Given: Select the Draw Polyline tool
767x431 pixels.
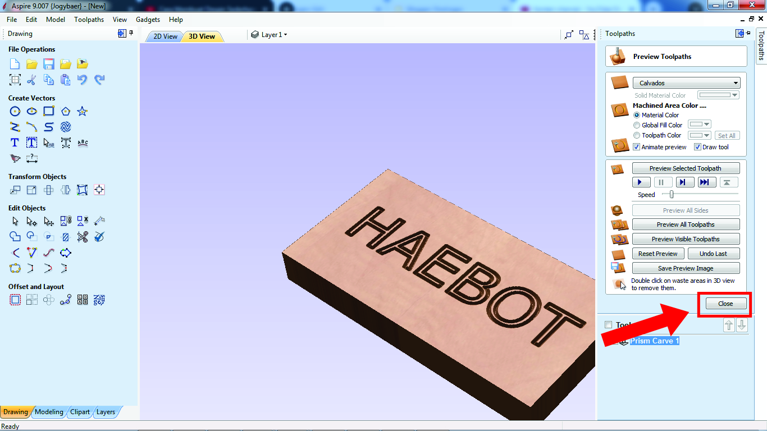Looking at the screenshot, I should coord(15,127).
